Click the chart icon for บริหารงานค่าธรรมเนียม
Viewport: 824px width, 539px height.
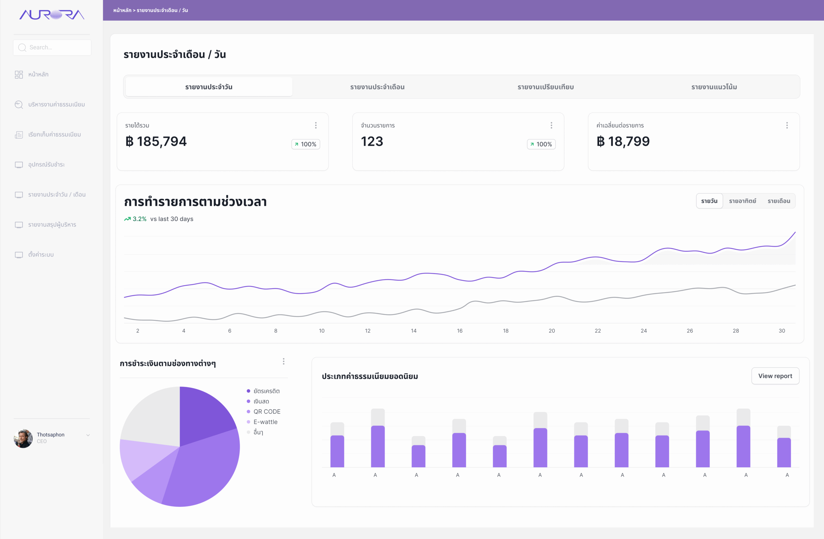coord(19,105)
